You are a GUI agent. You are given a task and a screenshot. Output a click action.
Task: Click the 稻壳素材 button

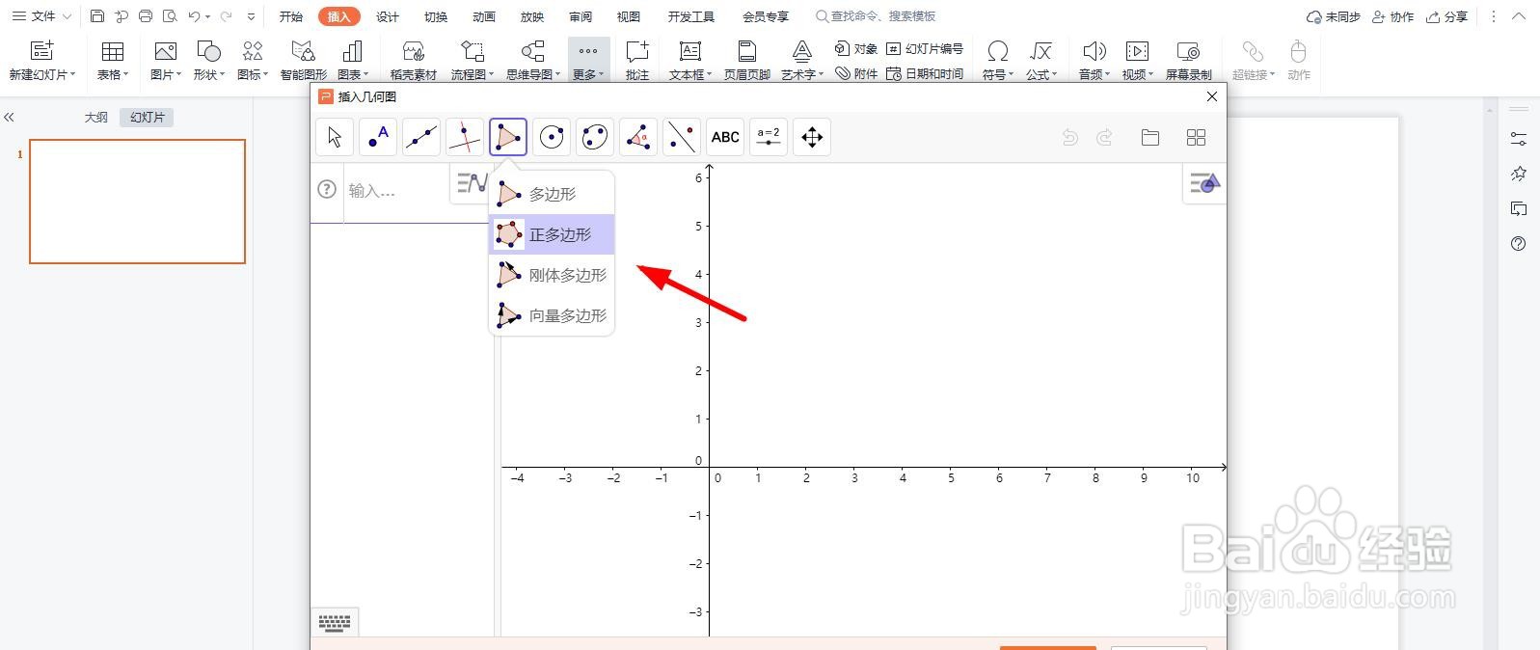[414, 60]
